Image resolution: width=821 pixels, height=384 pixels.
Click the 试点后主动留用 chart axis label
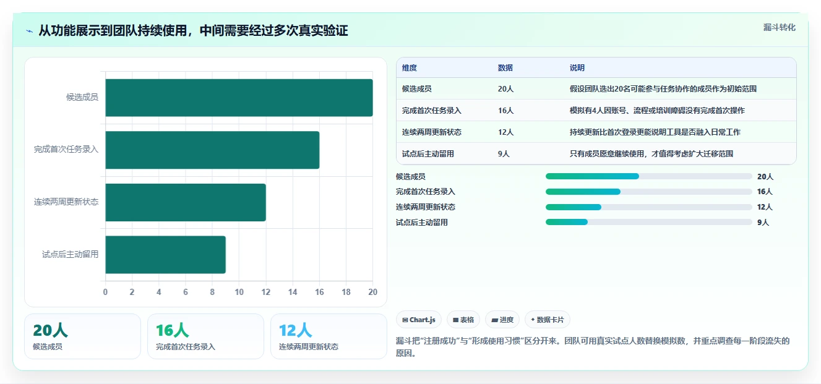point(71,254)
